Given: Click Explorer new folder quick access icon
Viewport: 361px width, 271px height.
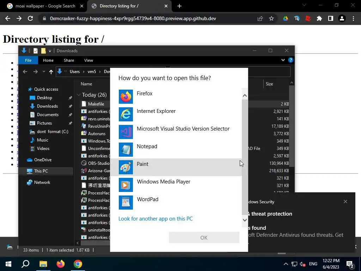Looking at the screenshot, I should click(43, 51).
